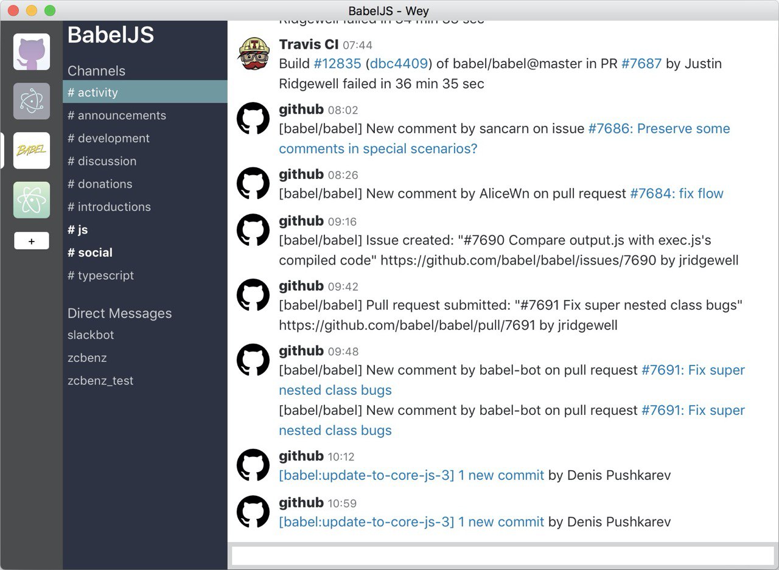The image size is (779, 570).
Task: Open the unread # social channel
Action: click(x=145, y=252)
